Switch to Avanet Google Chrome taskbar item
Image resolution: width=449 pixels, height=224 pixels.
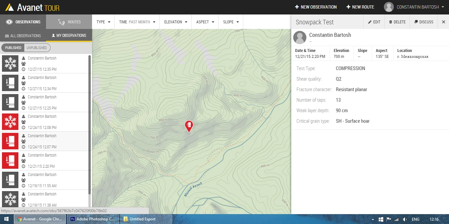40,219
